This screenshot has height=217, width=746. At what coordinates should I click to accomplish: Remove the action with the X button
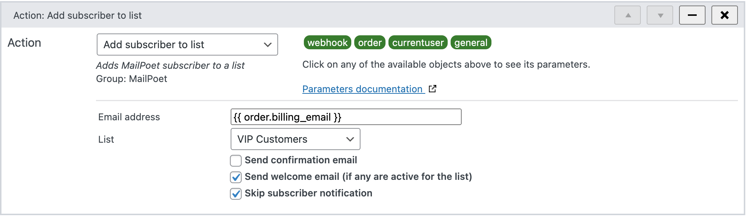(x=724, y=15)
